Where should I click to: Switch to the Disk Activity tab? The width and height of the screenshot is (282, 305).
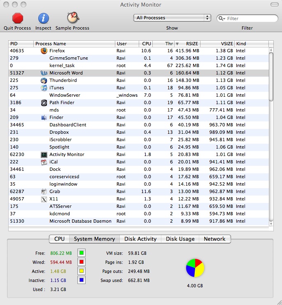pyautogui.click(x=140, y=239)
